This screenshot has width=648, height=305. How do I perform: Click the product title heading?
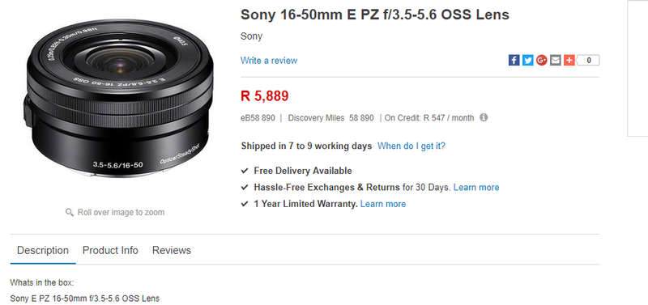point(375,15)
